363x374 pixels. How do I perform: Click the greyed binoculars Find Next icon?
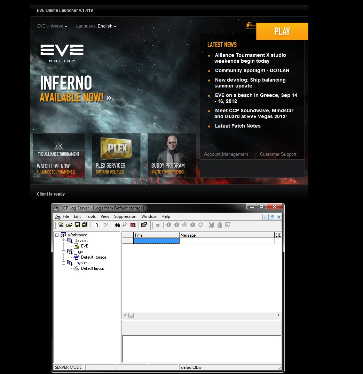coord(125,225)
